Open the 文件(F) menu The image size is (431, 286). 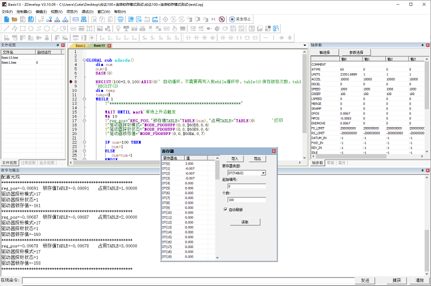pos(7,11)
